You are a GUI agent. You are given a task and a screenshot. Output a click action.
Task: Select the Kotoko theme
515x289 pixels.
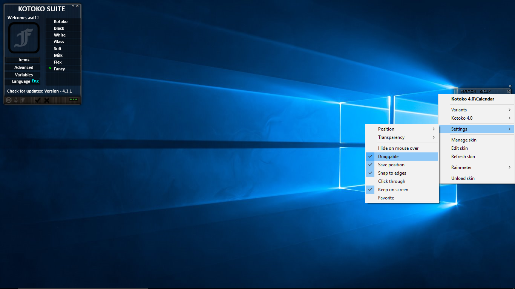63,21
